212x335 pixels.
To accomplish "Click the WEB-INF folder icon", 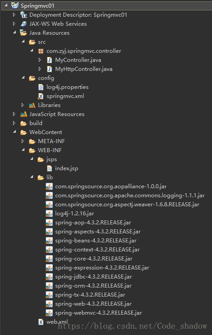I will pyautogui.click(x=32, y=150).
